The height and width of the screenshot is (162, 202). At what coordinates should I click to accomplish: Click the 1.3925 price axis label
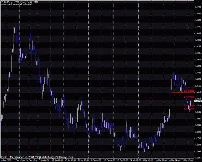click(x=198, y=59)
